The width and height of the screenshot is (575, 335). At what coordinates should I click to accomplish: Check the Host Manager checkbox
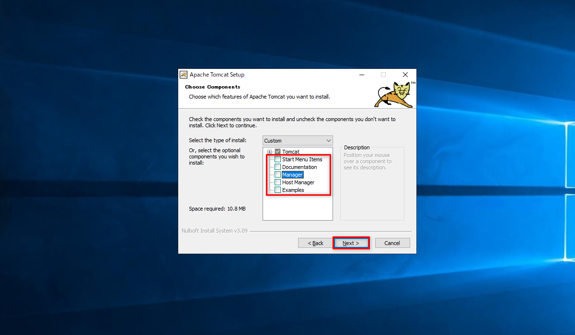[277, 182]
